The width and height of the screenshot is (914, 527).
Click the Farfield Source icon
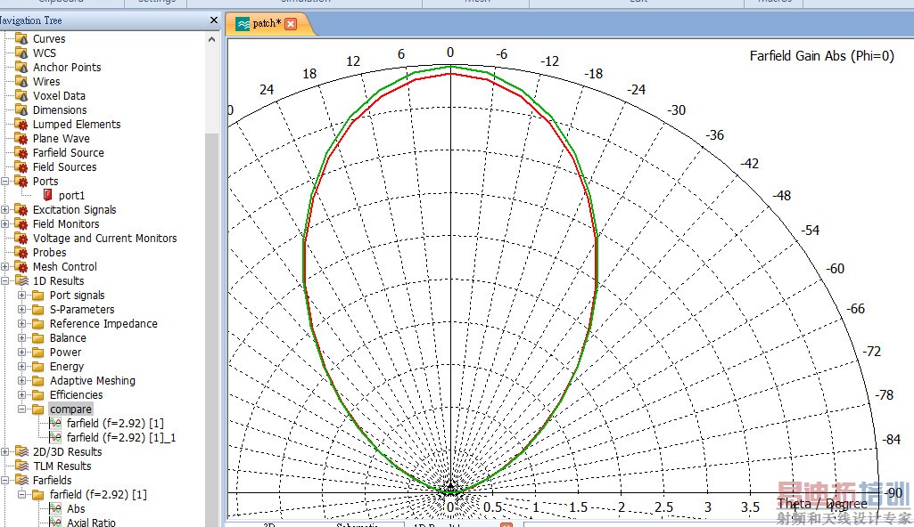coord(21,153)
